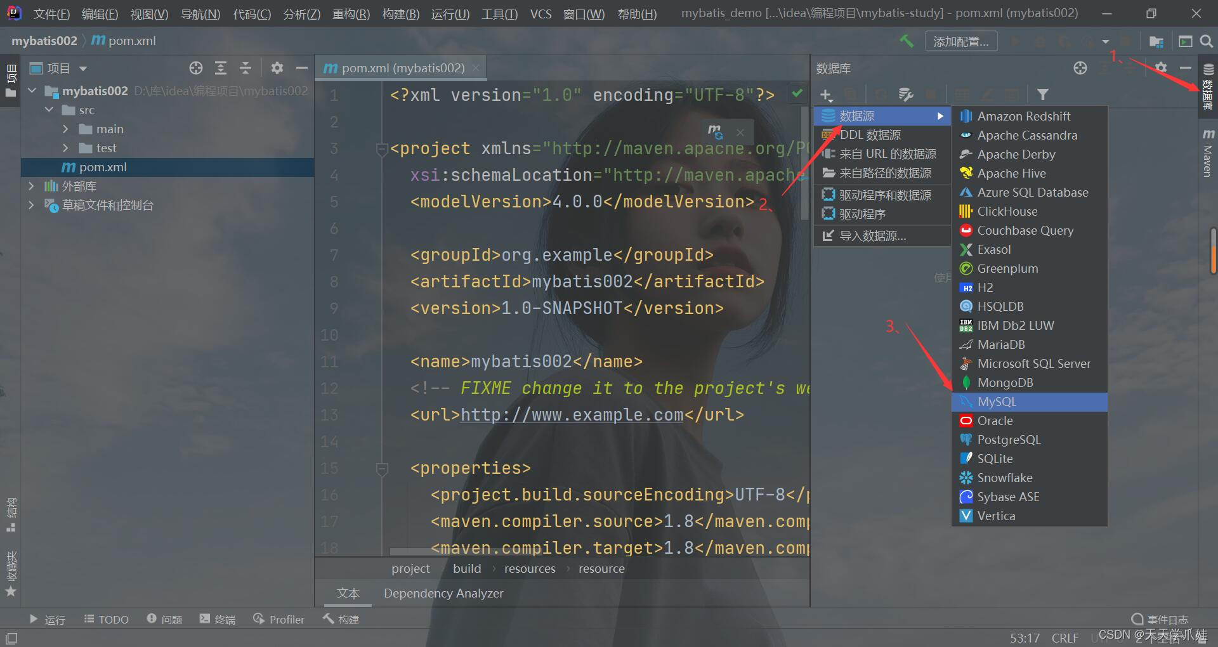1218x647 pixels.
Task: Expand the test folder node
Action: tap(65, 148)
